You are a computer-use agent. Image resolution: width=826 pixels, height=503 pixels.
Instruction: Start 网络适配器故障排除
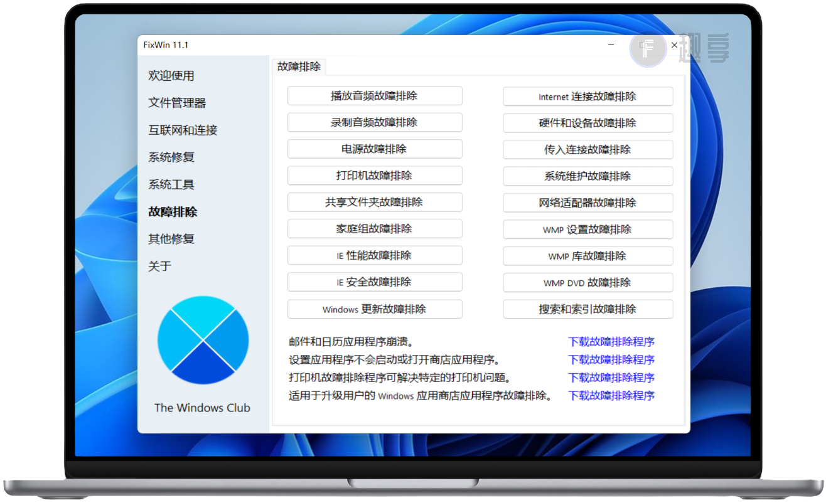[588, 203]
